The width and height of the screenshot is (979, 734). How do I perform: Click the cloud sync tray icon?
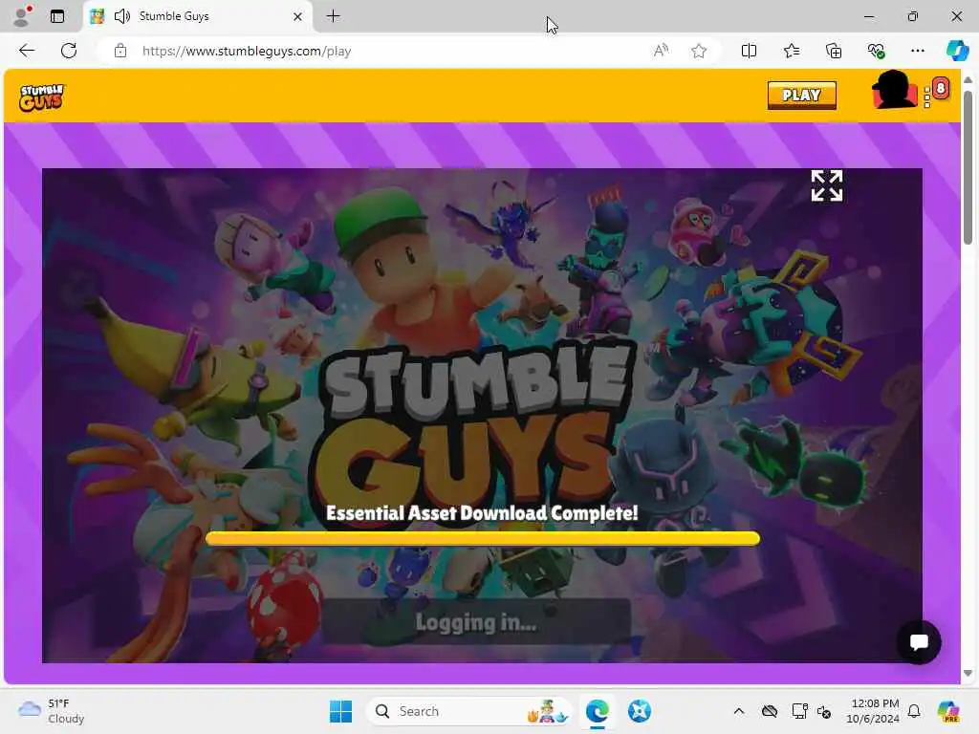pyautogui.click(x=770, y=711)
